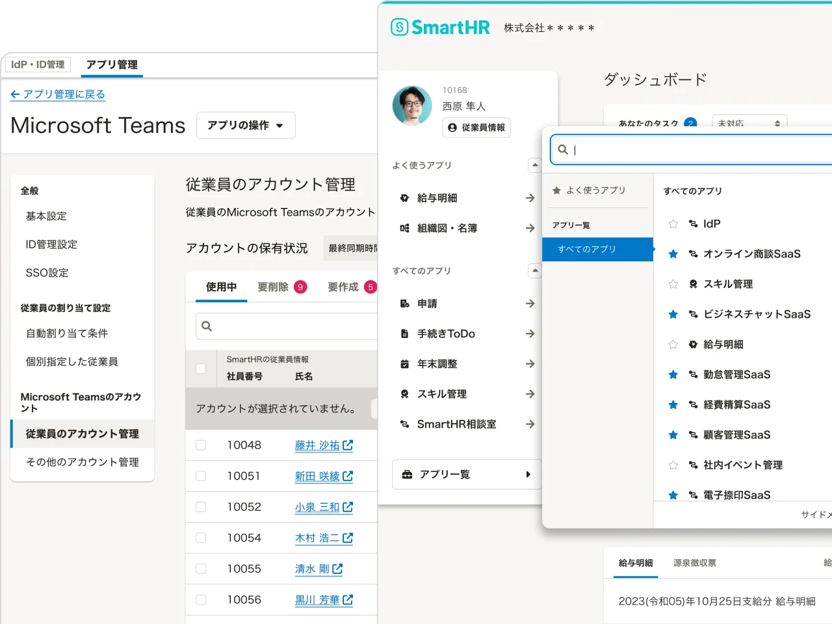
Task: Expand the アプリ一覧 flyout menu
Action: [x=467, y=474]
